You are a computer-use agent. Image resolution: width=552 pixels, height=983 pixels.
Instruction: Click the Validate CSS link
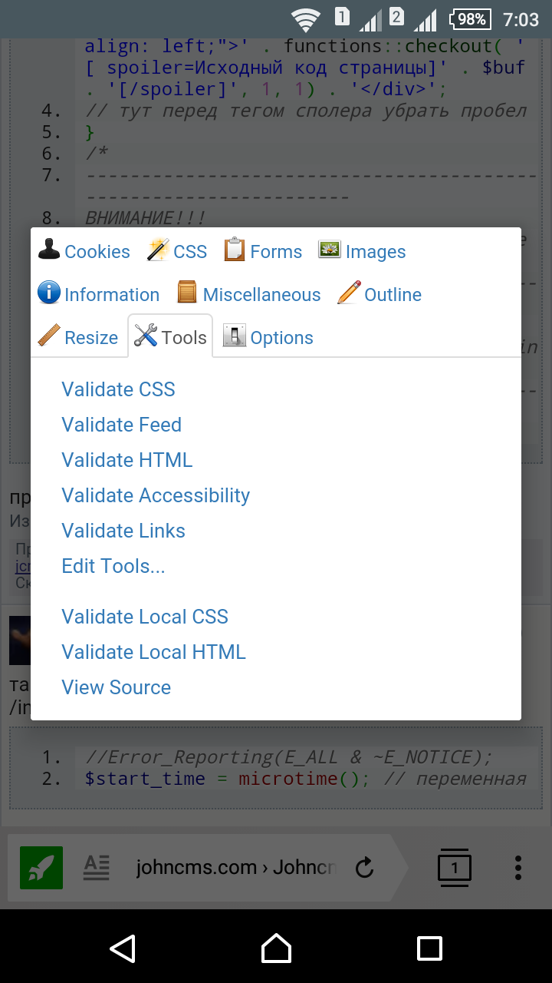click(x=118, y=389)
